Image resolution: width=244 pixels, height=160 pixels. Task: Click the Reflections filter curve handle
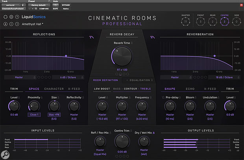[x=66, y=56]
